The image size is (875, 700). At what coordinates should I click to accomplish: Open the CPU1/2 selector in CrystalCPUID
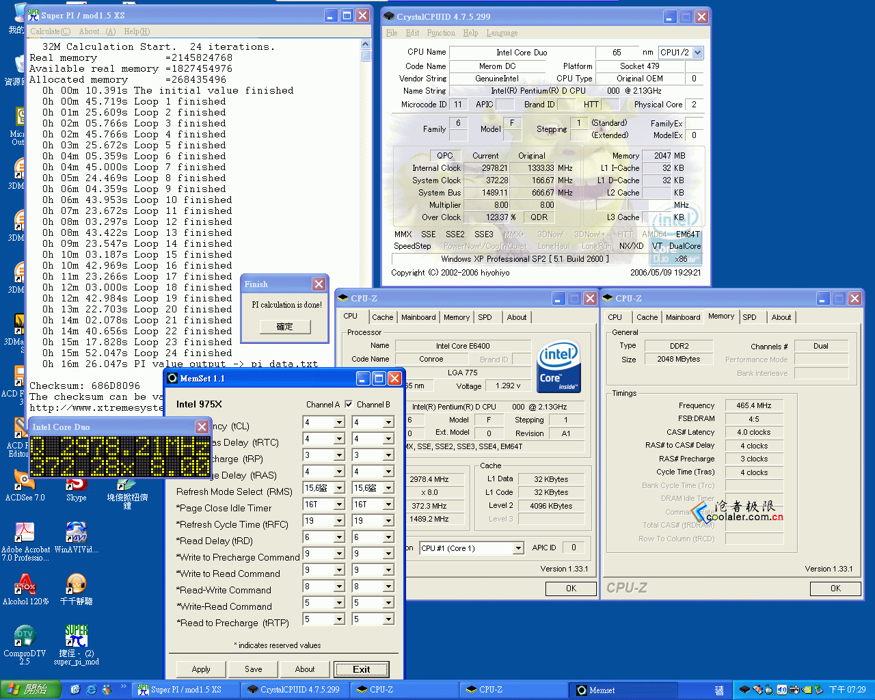pos(697,52)
